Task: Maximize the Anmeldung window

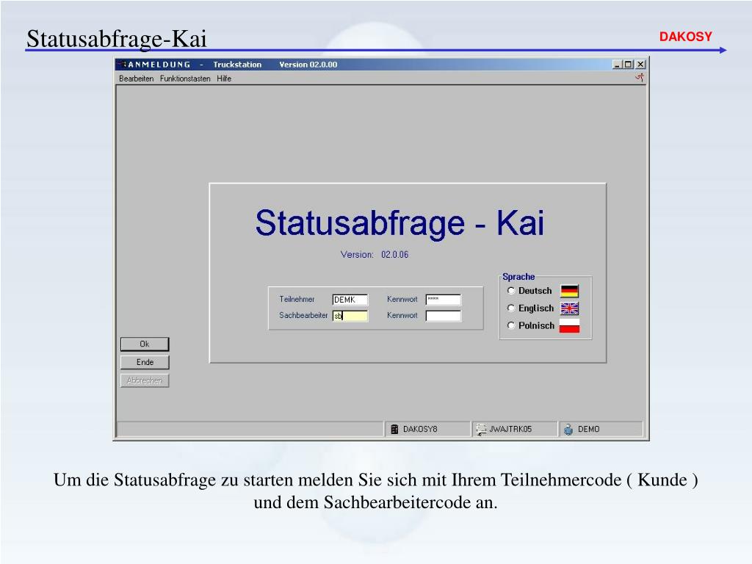Action: pyautogui.click(x=629, y=65)
